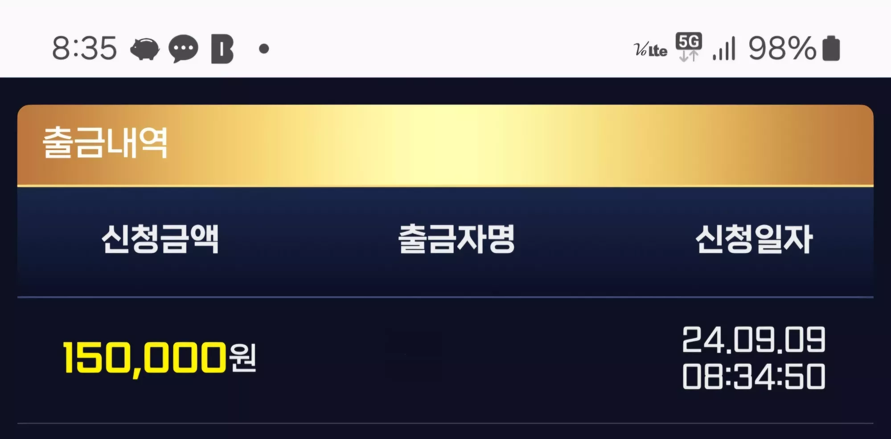891x439 pixels.
Task: Tap the 8:35 clock in status bar
Action: [x=84, y=48]
